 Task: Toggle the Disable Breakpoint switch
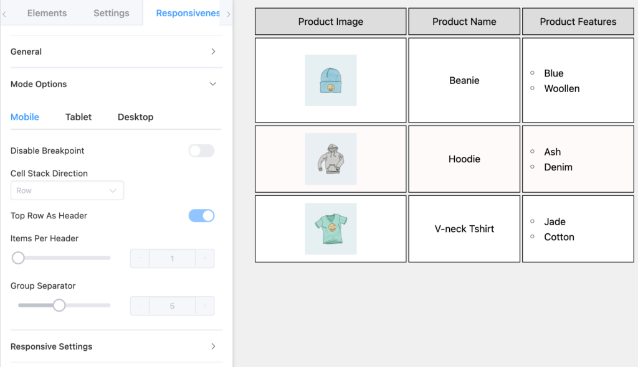tap(201, 151)
